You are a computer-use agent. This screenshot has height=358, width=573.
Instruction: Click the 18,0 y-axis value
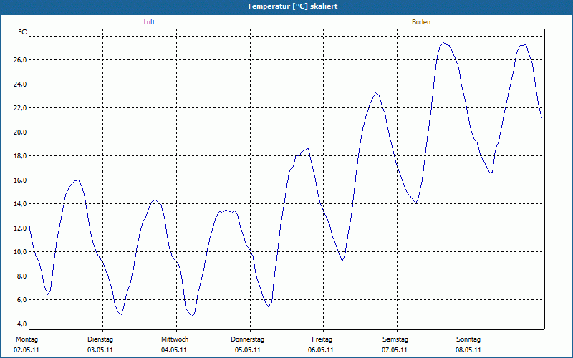pos(21,156)
